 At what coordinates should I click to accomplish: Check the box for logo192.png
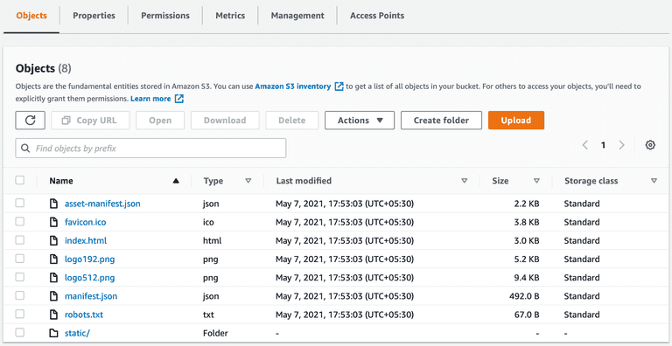click(20, 259)
